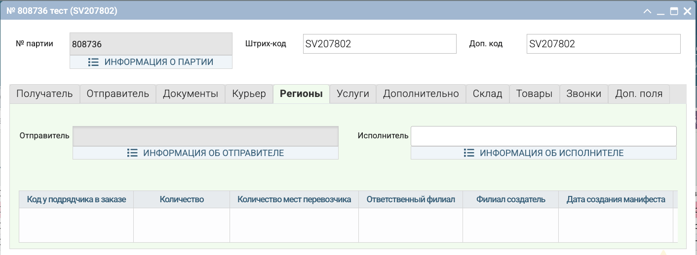Switch to the Отправитель tab
The image size is (697, 255).
[x=118, y=94]
